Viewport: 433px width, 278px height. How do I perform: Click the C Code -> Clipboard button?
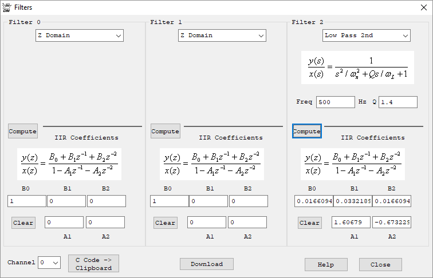93,264
